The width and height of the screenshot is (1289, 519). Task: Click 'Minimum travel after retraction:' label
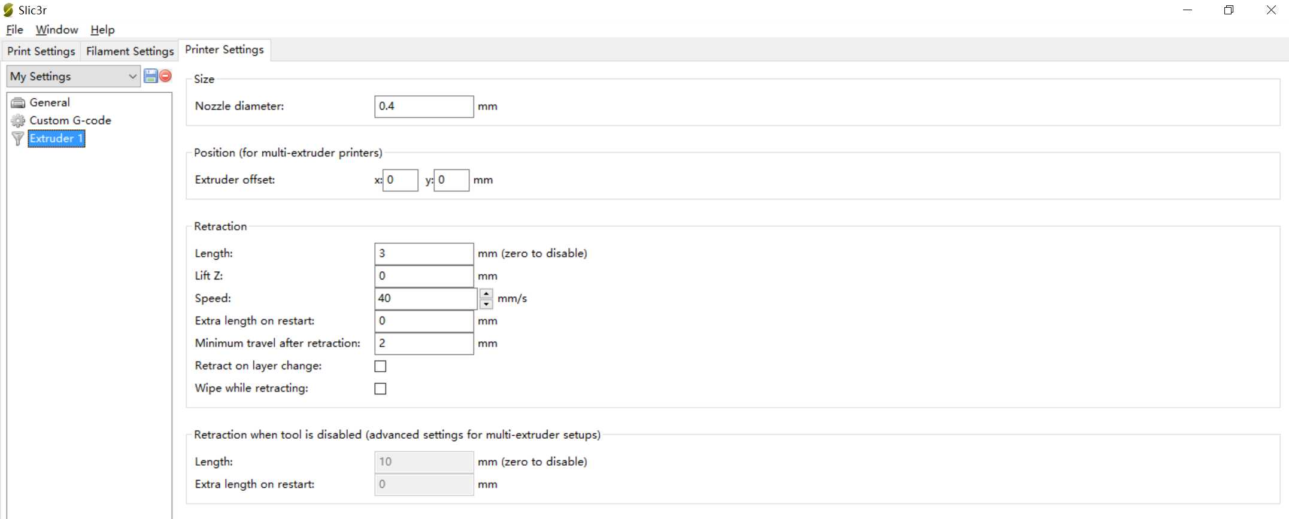278,343
